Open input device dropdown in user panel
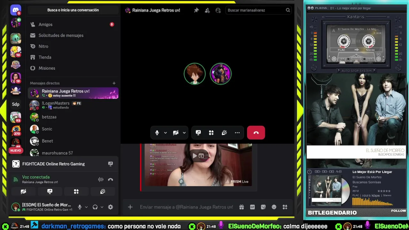Viewport: 409px width, 230px height. coord(86,207)
